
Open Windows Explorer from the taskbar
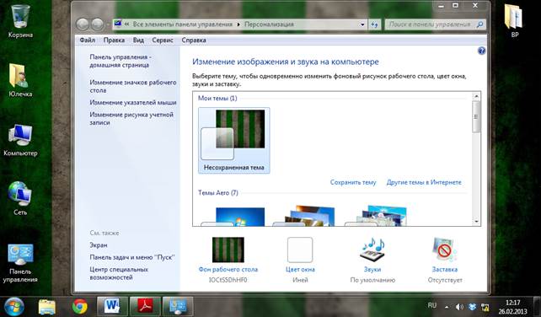coord(47,307)
